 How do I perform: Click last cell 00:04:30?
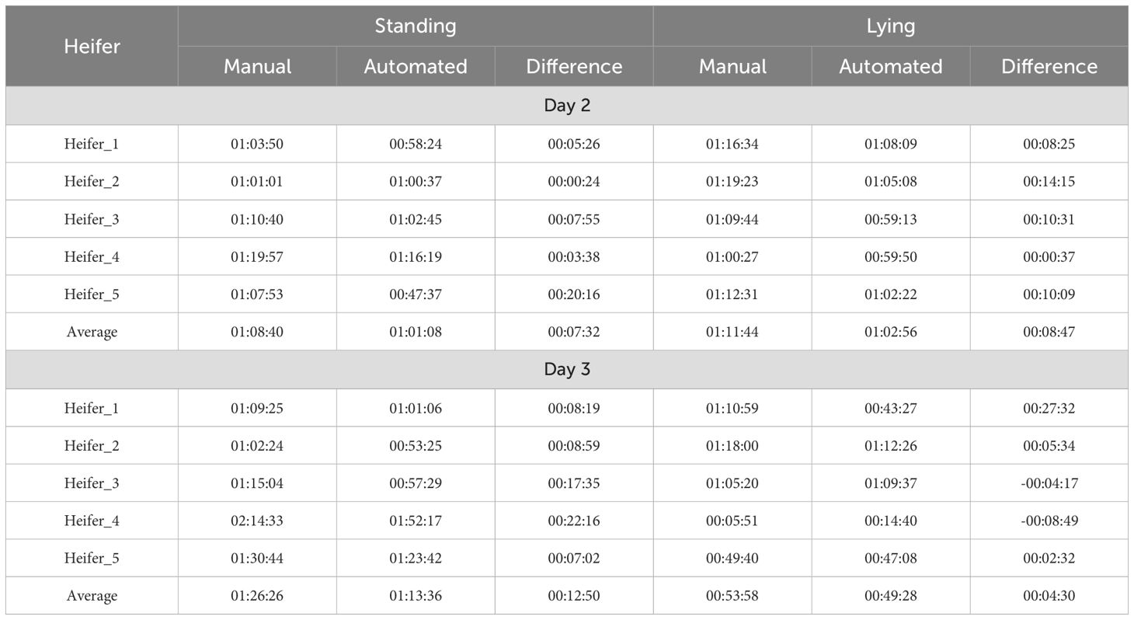pos(1049,596)
